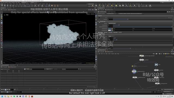Add a Spot Light from shelf

point(96,6)
